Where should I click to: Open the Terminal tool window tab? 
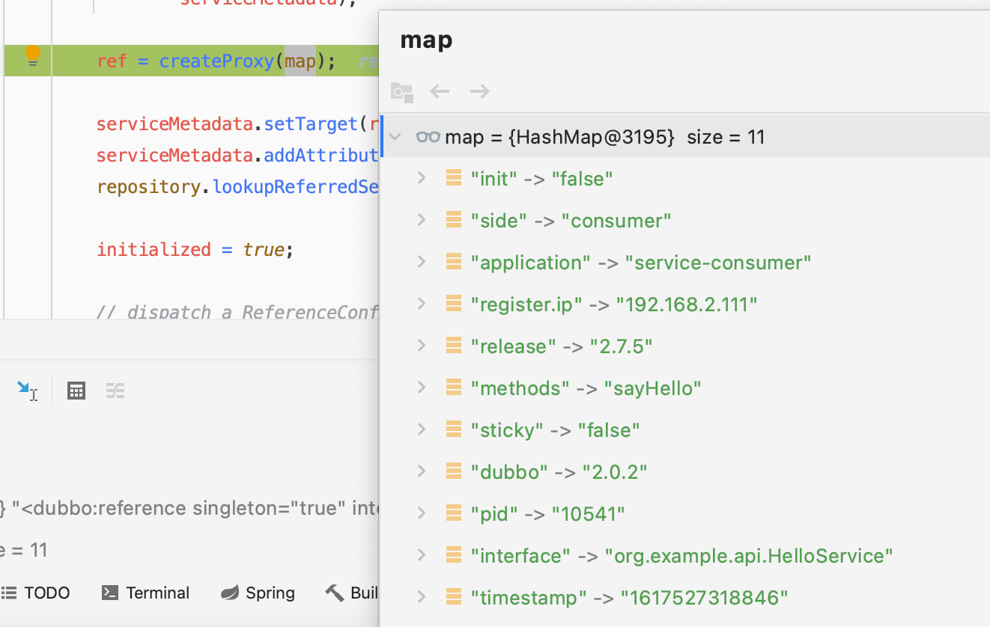(146, 593)
